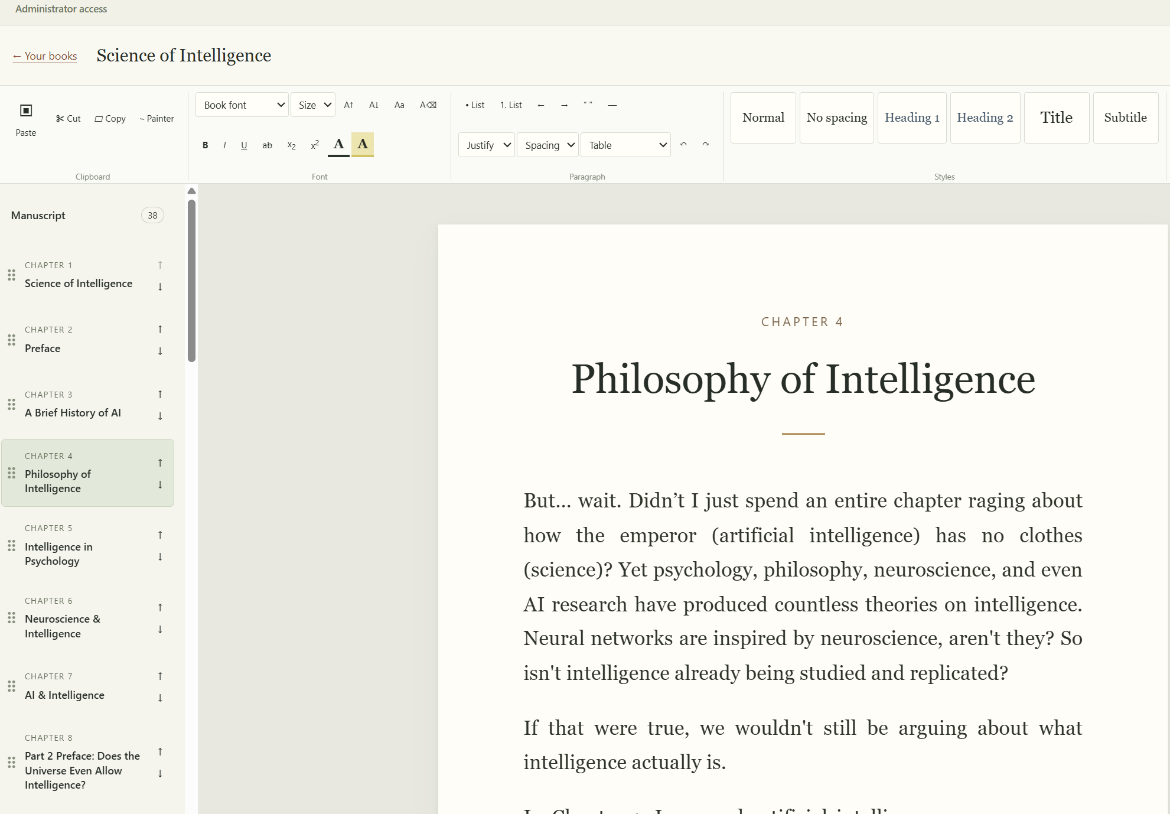
Task: Increase indent with right arrow
Action: click(x=565, y=105)
